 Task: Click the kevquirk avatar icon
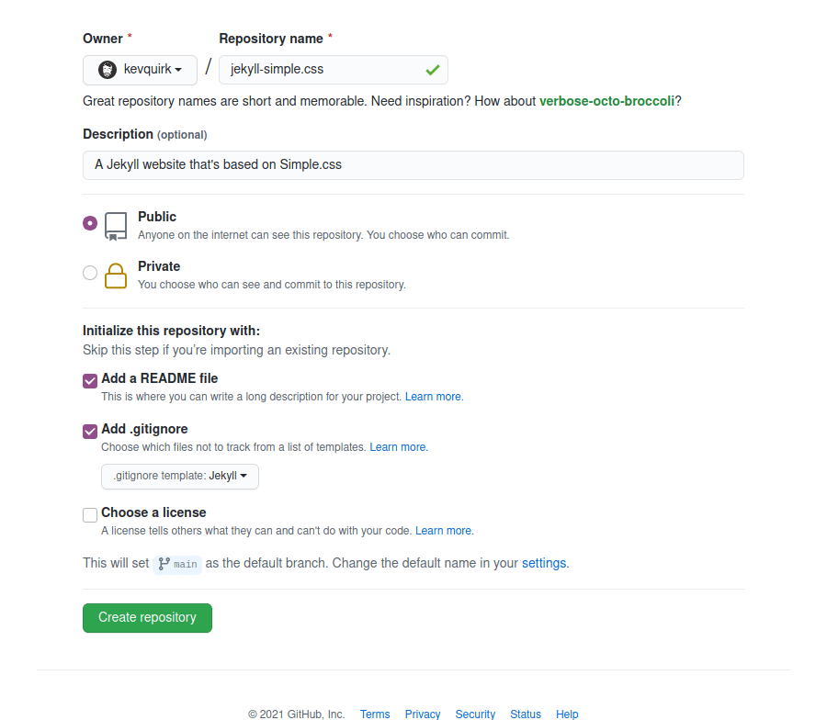[110, 69]
